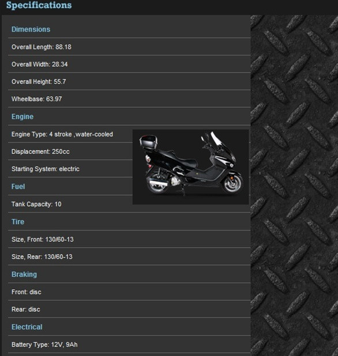Select the Front: disc row

[129, 291]
